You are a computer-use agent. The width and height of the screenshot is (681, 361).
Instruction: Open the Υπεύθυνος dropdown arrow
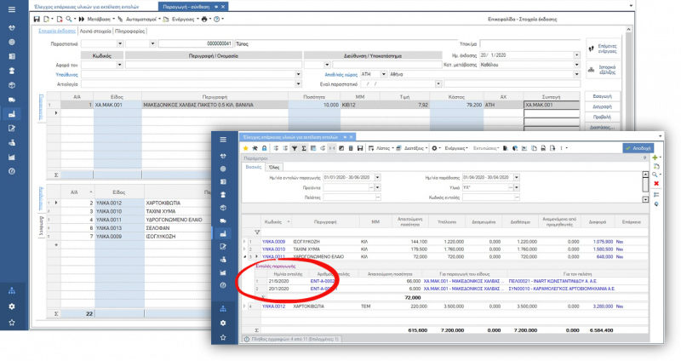(298, 74)
